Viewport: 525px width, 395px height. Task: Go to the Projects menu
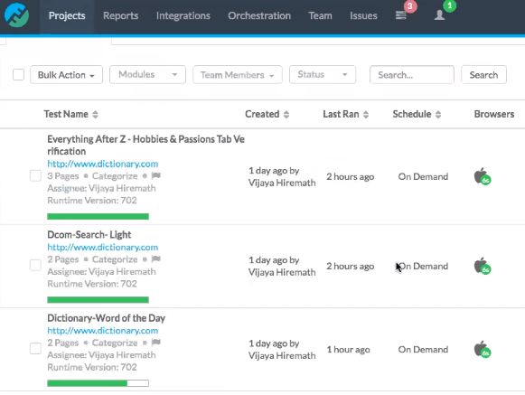pos(67,15)
